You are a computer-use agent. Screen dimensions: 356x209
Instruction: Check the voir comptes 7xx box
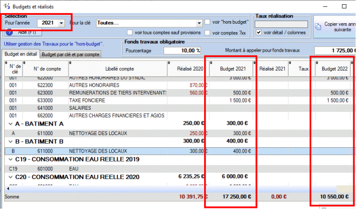click(x=207, y=33)
